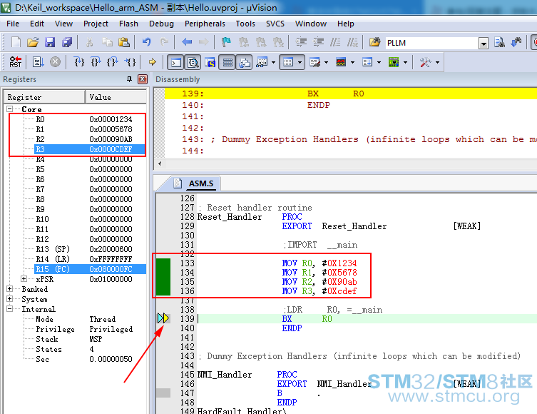Viewport: 537px width, 414px height.
Task: Click Disassembly left scroll arrow
Action: click(x=160, y=163)
